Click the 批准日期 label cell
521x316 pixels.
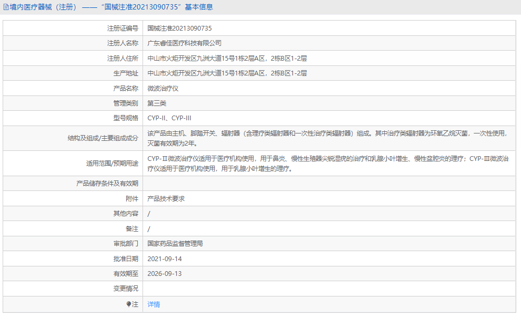click(73, 259)
